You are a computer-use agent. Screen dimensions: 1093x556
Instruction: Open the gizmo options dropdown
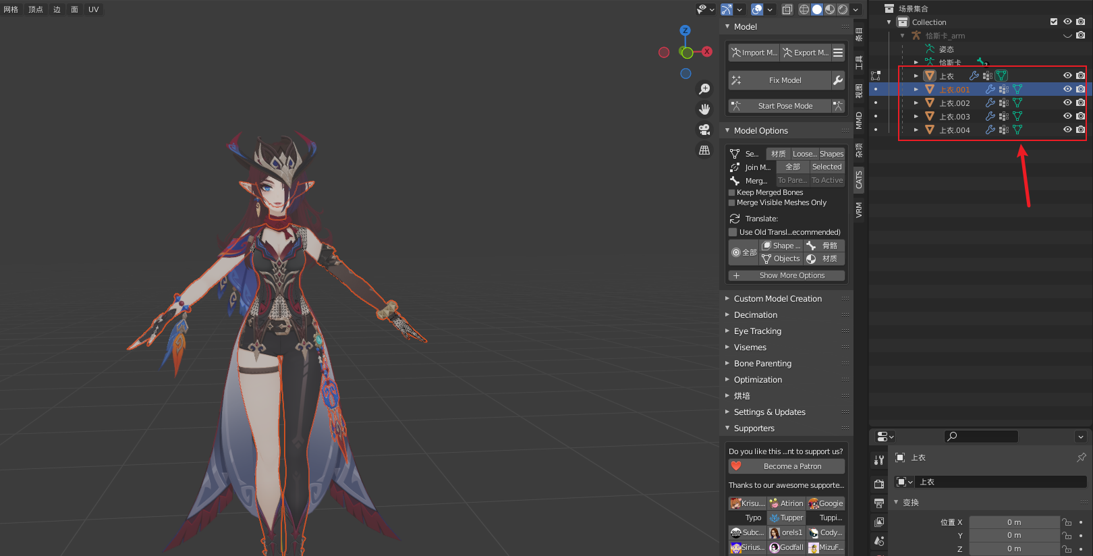pyautogui.click(x=739, y=9)
